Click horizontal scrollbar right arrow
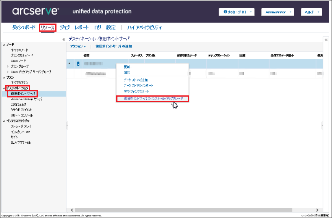332x218 pixels. (x=317, y=210)
